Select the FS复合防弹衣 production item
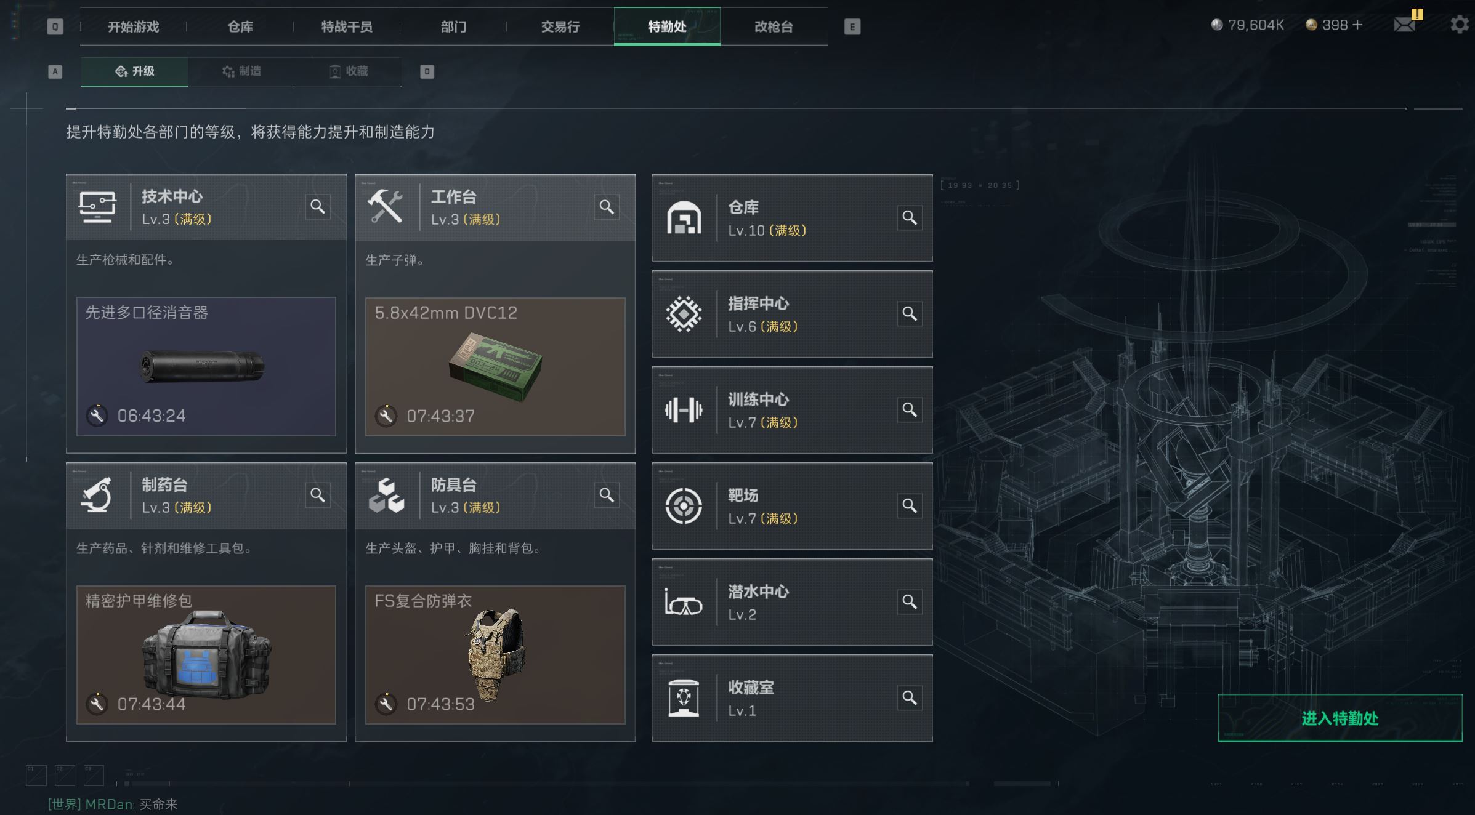1475x815 pixels. coord(495,655)
